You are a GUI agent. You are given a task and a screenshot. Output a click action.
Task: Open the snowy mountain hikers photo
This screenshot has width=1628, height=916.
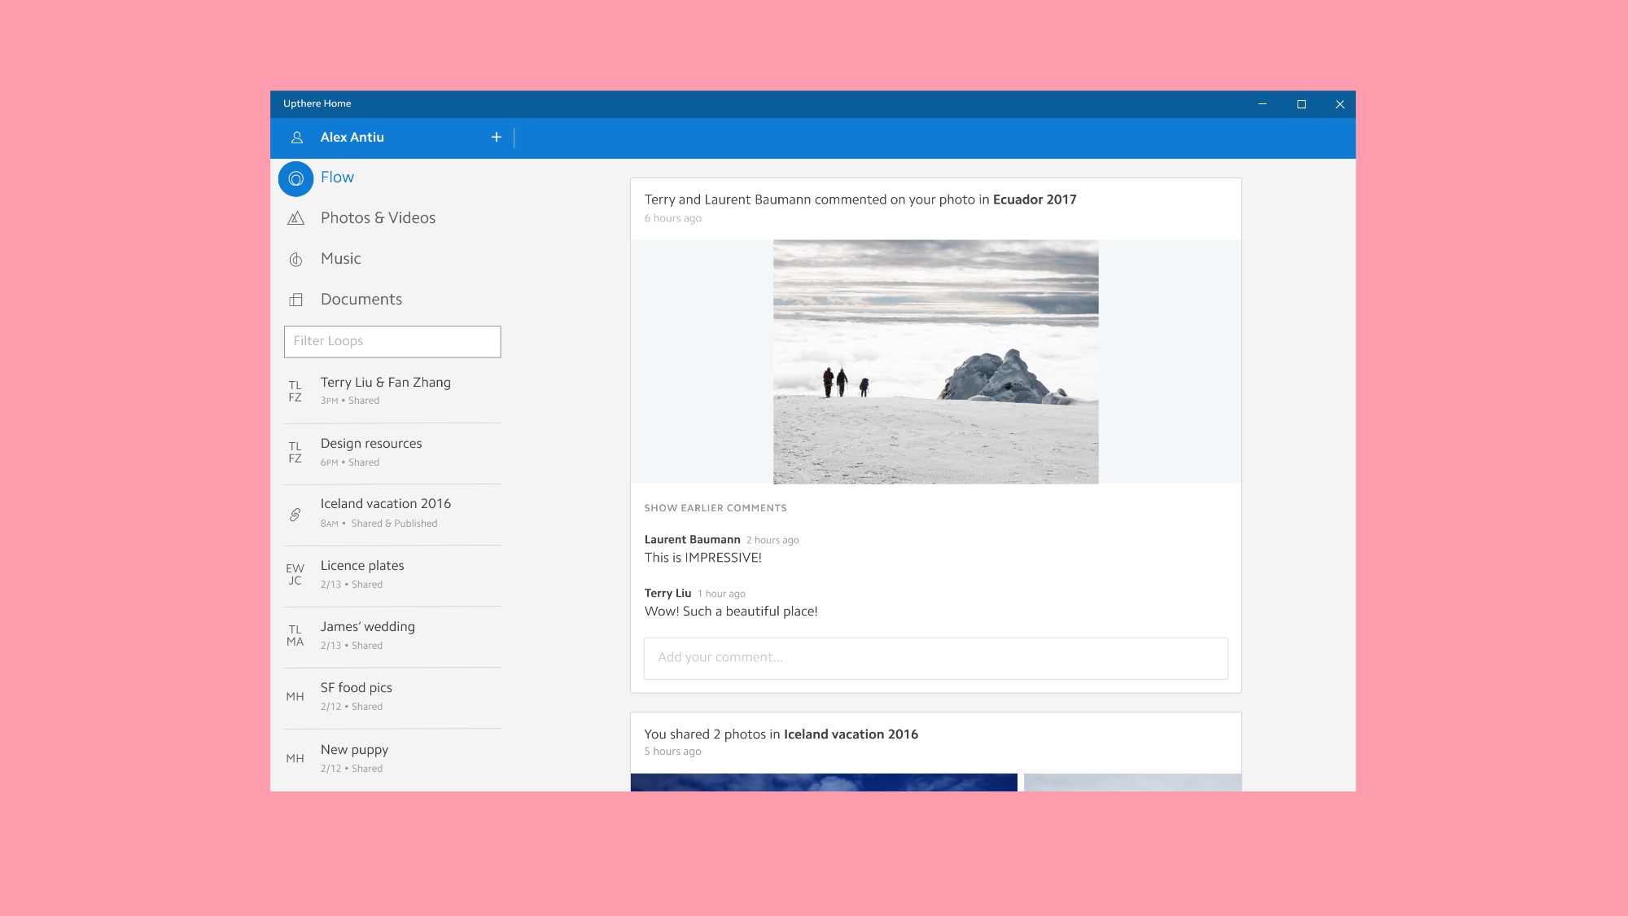(x=935, y=362)
